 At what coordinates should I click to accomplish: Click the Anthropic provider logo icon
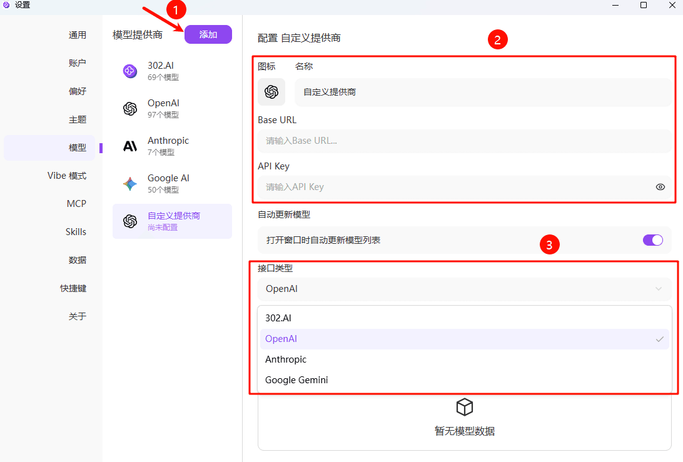tap(130, 146)
